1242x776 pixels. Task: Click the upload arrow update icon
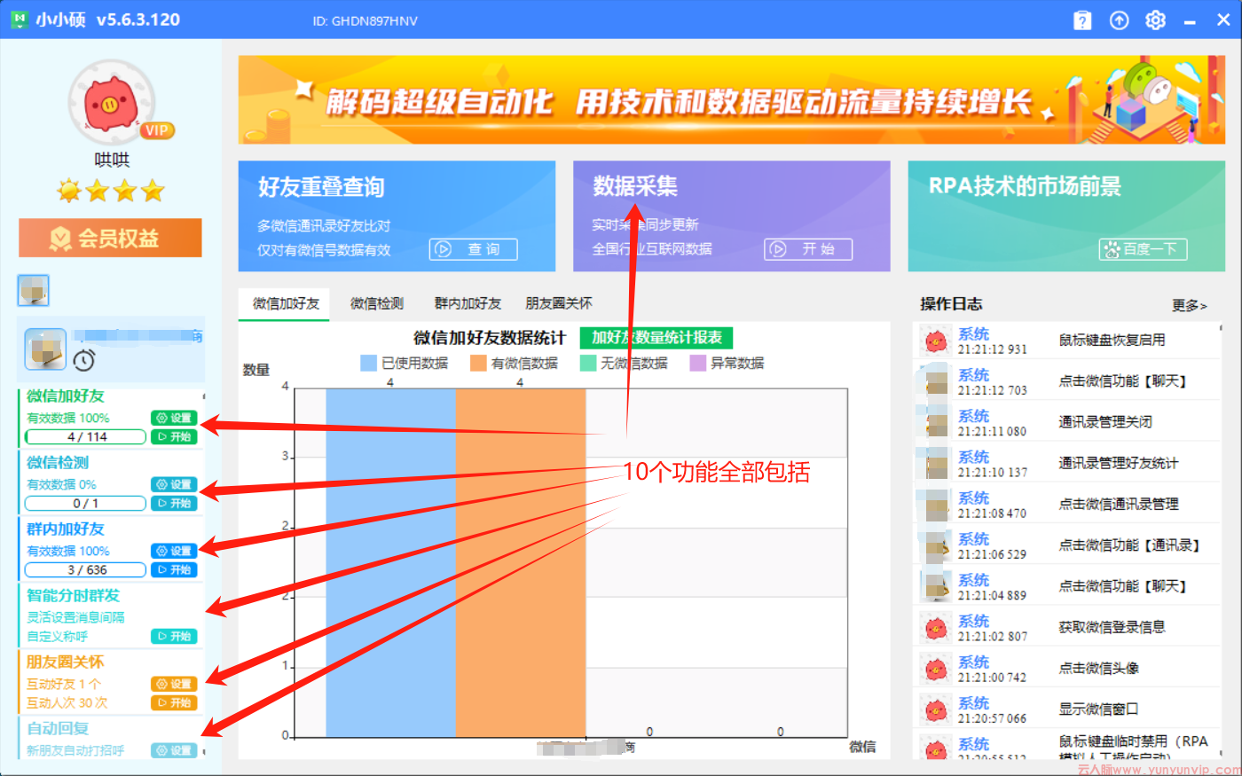click(x=1120, y=20)
